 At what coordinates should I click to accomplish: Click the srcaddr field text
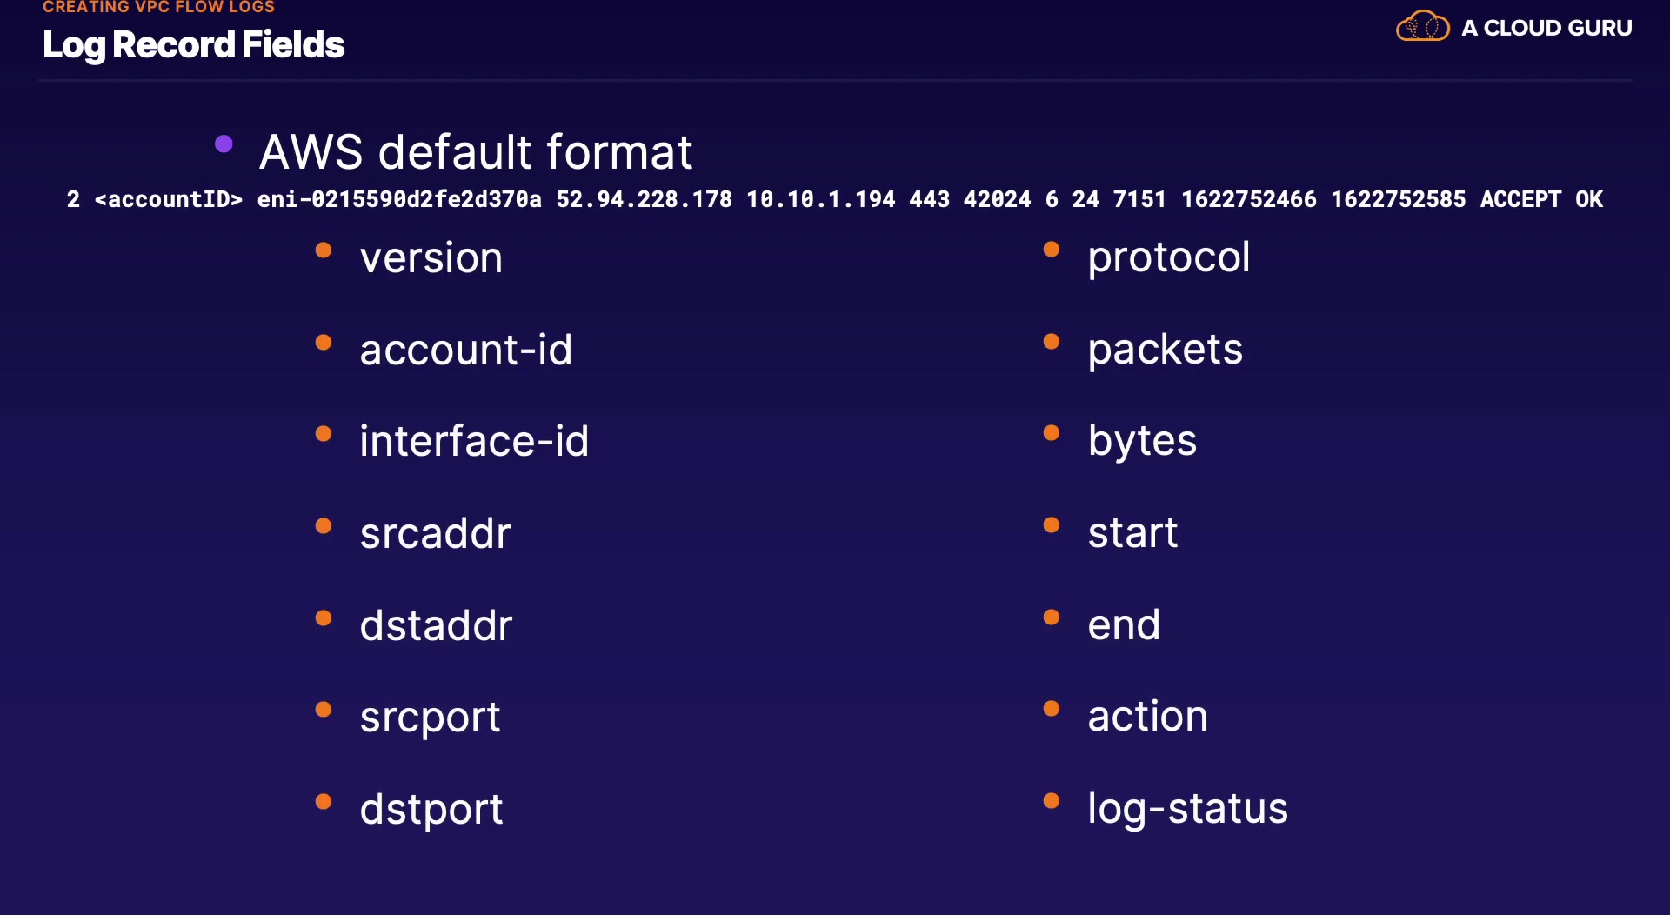point(435,533)
